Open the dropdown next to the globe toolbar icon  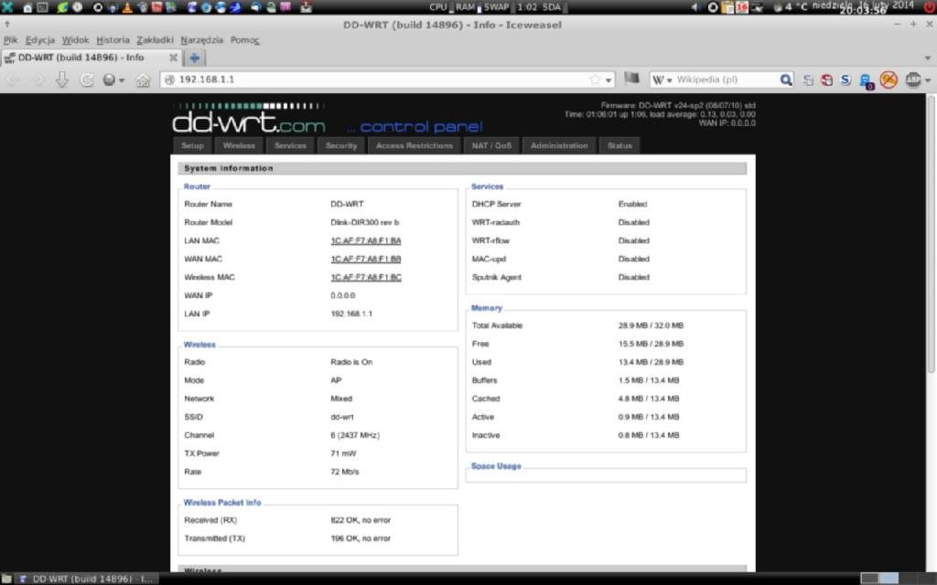122,80
